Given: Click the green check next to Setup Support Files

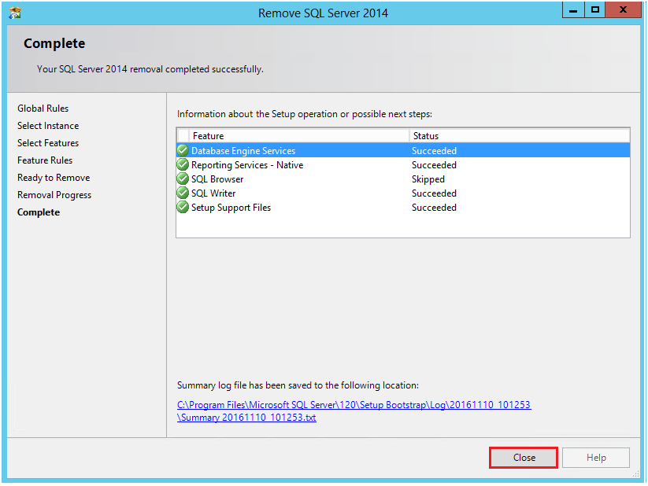Looking at the screenshot, I should point(183,207).
